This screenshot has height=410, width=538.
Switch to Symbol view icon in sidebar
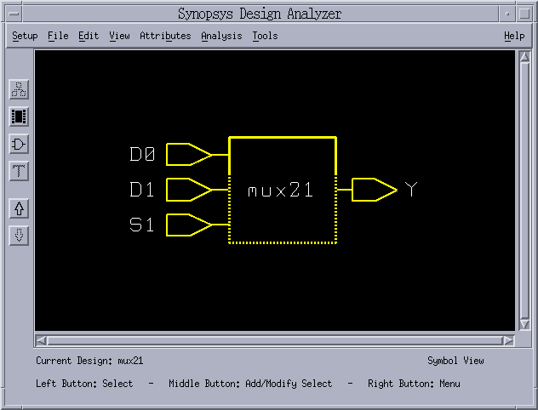(19, 117)
